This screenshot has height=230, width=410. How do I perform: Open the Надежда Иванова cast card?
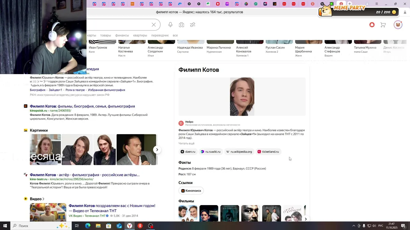(x=191, y=46)
